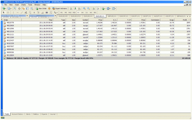Screen dimensions: 192x120
Task: Close the Navigator panel
Action: [x=55, y=16]
